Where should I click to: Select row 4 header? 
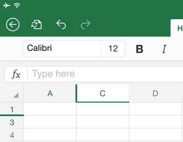tap(12, 135)
